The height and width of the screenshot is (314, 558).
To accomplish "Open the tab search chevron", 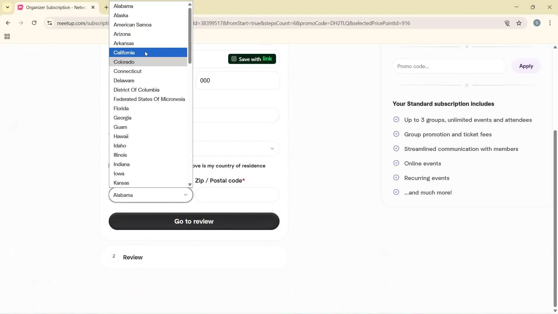I will 7,7.
